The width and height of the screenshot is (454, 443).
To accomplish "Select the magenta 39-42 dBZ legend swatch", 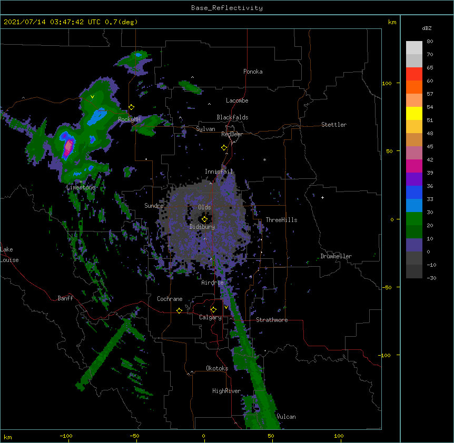I will 414,166.
